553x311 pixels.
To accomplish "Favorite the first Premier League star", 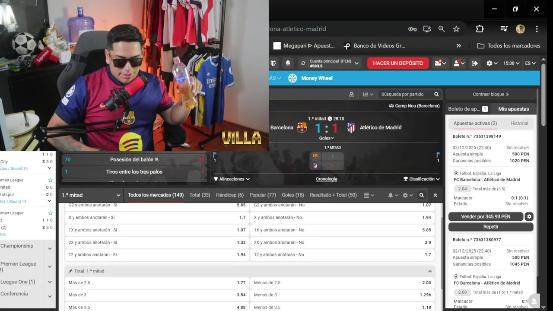I will tap(51, 180).
